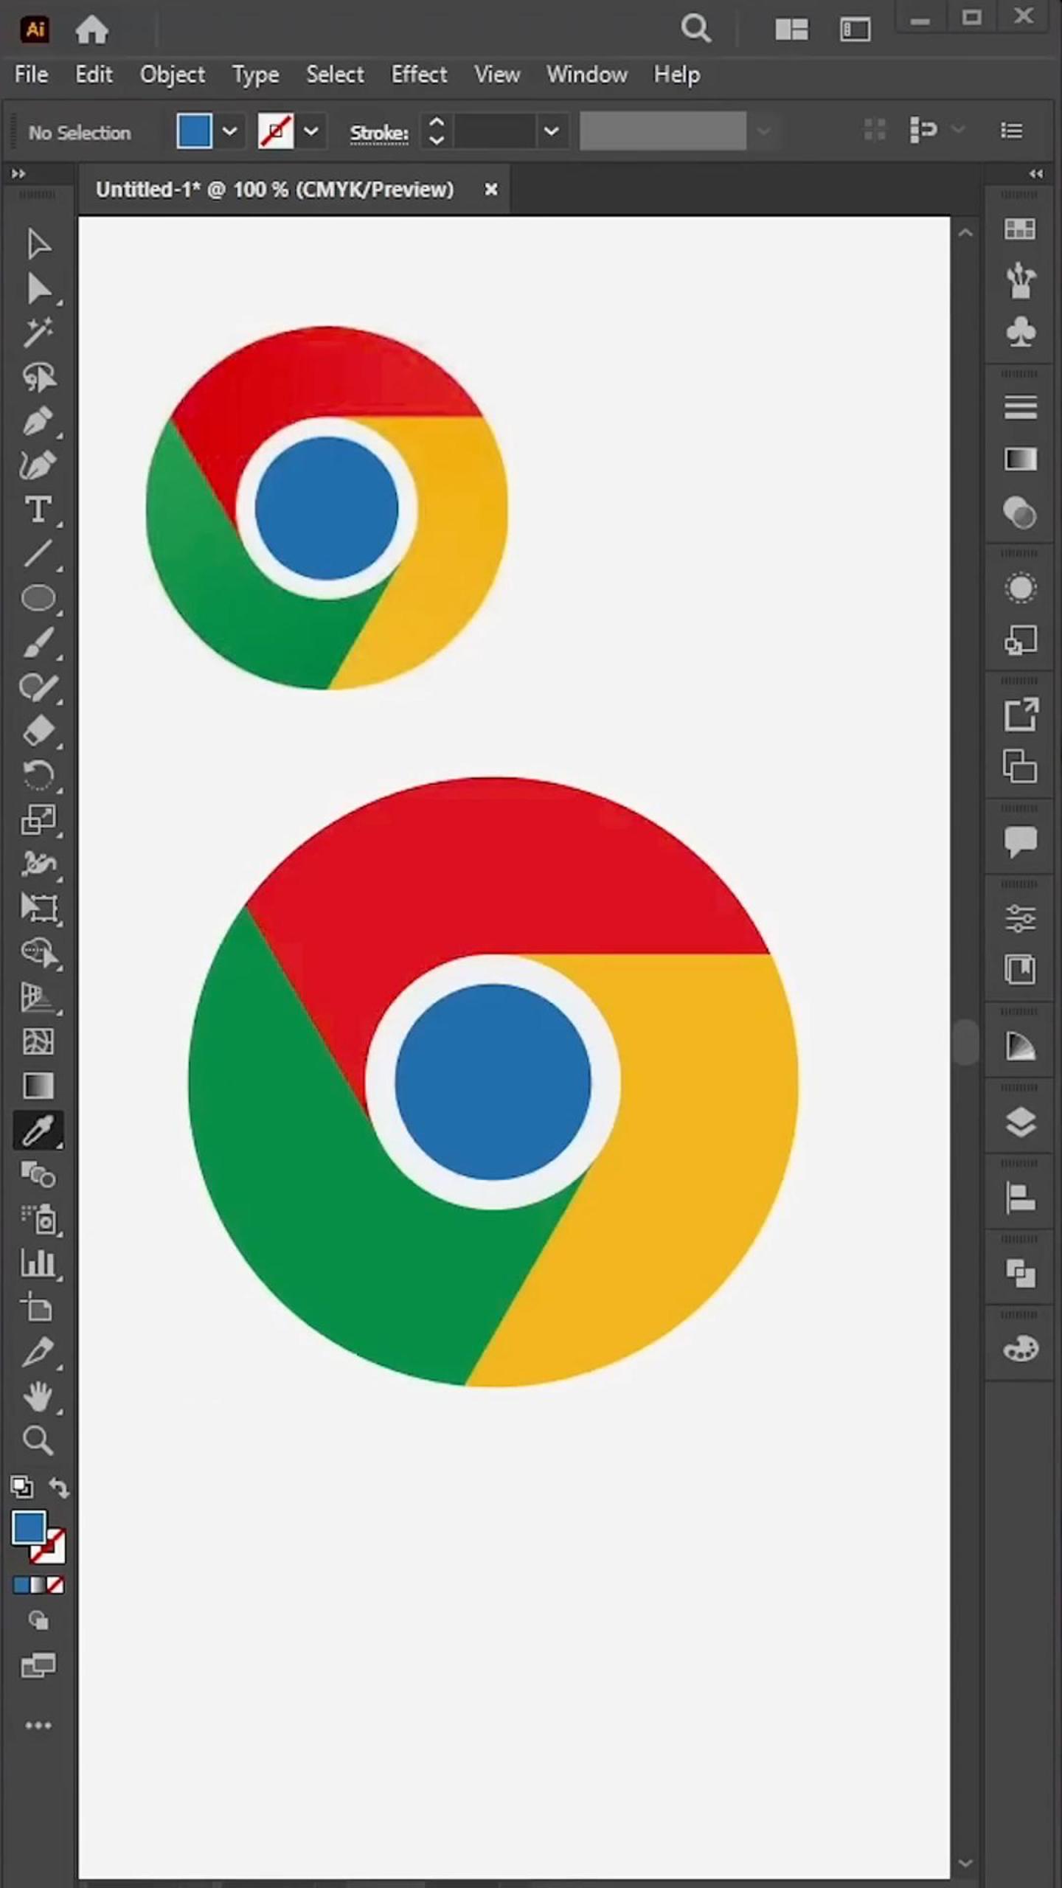The image size is (1062, 1888).
Task: Open the Object menu
Action: click(173, 74)
